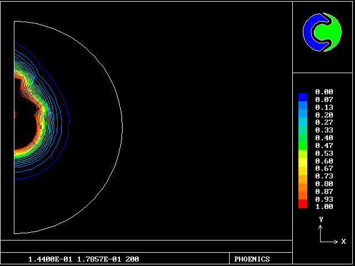Click the 1.00 legend value label
Image resolution: width=355 pixels, height=266 pixels.
(x=323, y=207)
